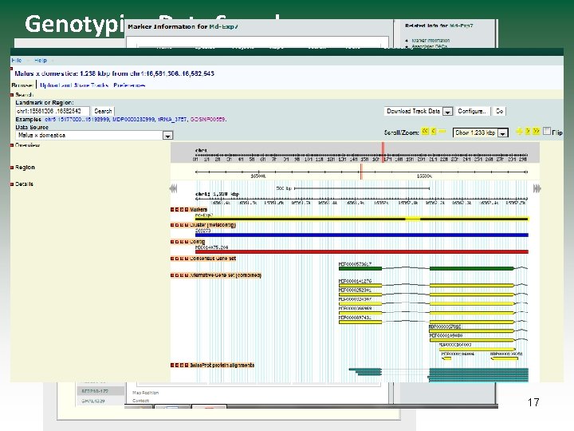574x431 pixels.
Task: Collapse the Alternative Gene set (combined) track
Action: coord(172,275)
